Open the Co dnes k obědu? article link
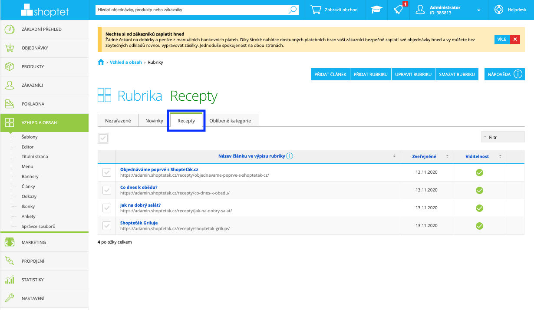 [138, 187]
